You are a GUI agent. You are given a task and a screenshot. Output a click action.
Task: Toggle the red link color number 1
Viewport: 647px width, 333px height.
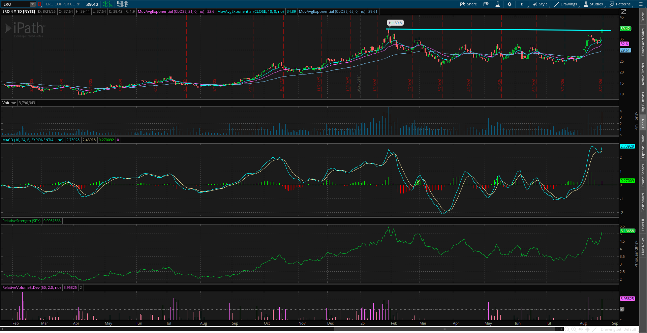pos(39,4)
